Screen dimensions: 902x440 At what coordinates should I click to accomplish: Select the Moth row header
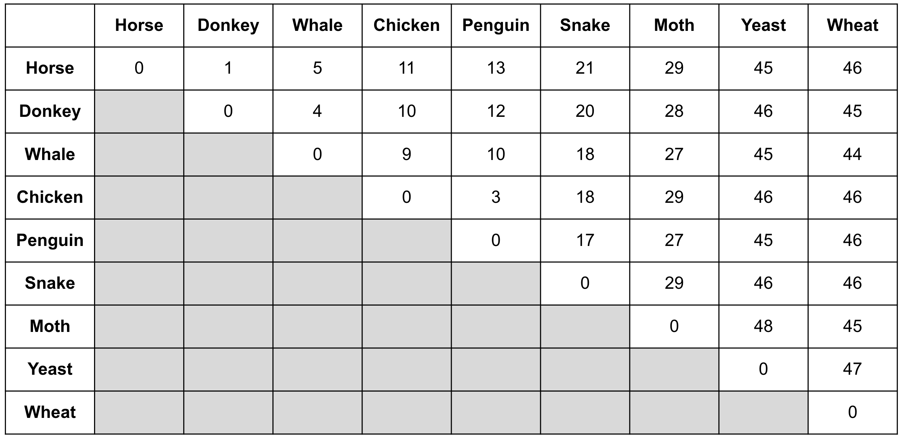pos(50,327)
